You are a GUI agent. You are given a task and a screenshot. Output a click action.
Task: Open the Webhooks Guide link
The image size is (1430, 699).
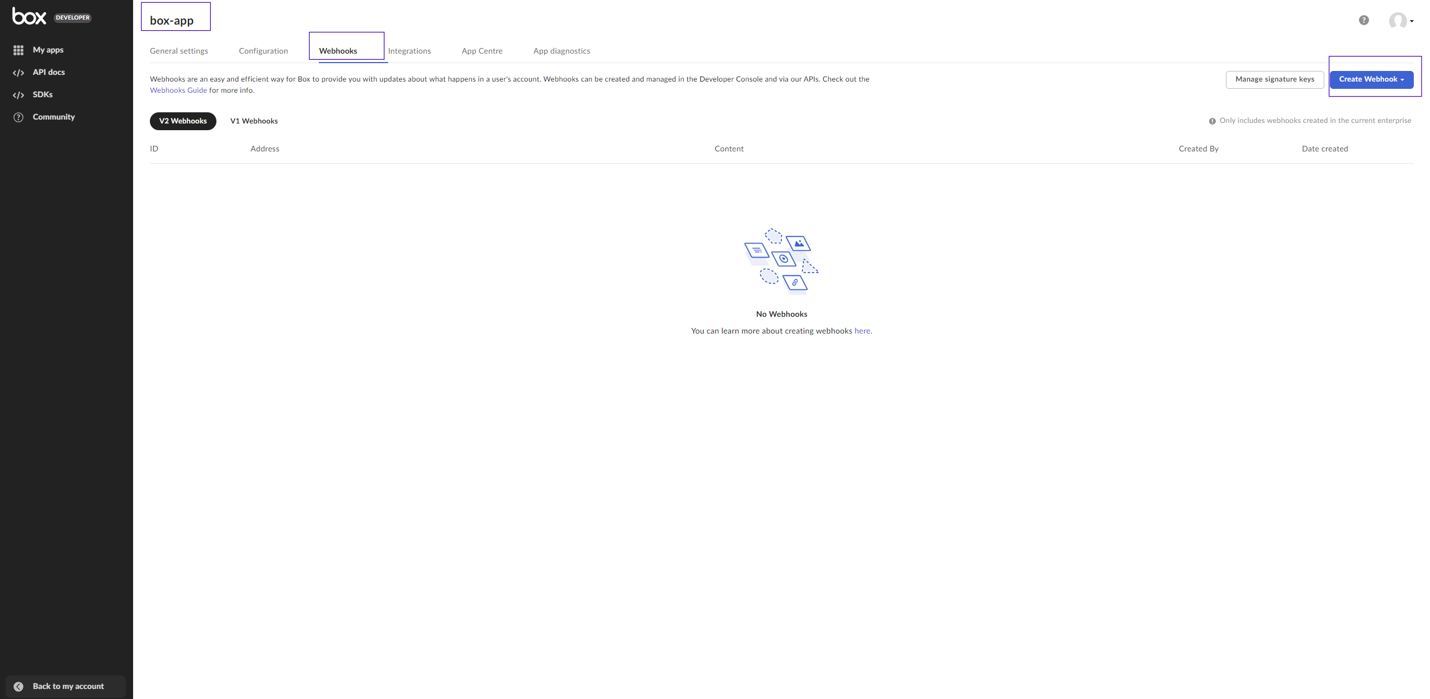tap(178, 90)
